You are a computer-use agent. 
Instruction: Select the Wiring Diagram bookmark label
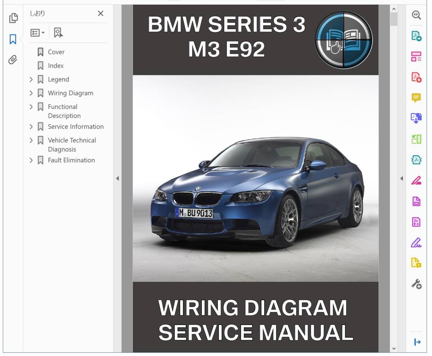click(x=71, y=93)
